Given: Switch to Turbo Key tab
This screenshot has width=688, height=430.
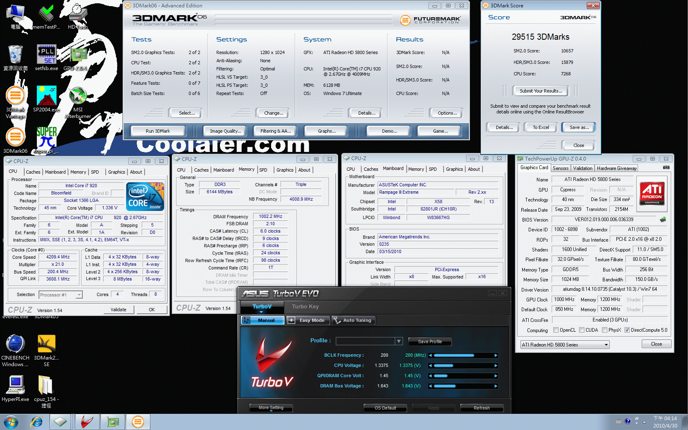Looking at the screenshot, I should [305, 307].
